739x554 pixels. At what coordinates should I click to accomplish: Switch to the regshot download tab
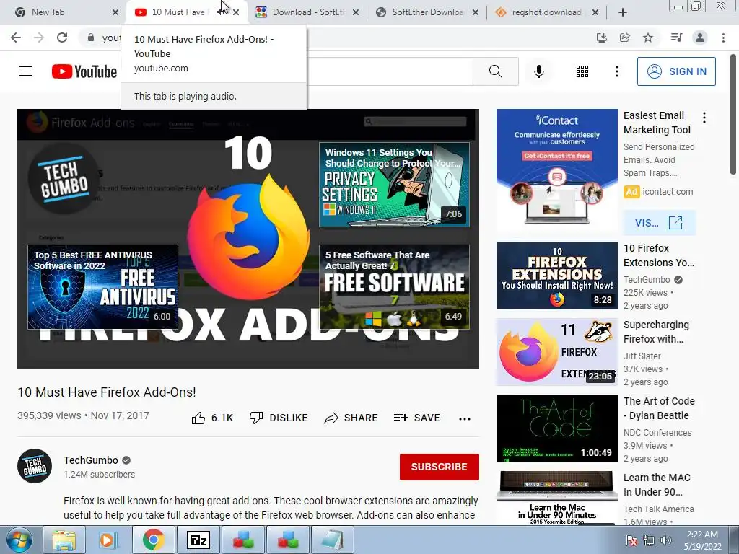(x=547, y=12)
